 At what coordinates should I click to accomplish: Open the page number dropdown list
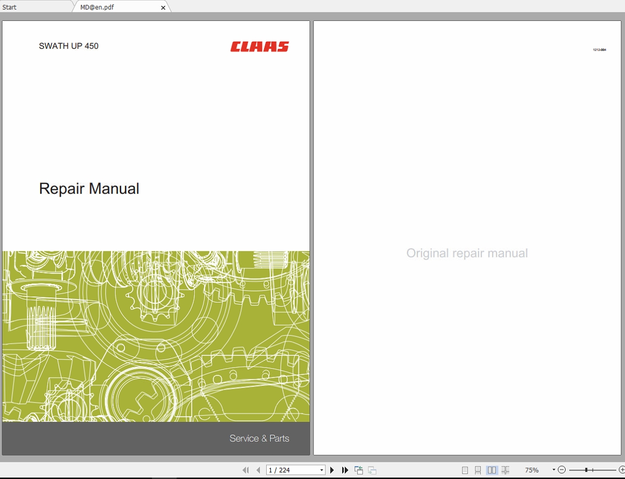(x=321, y=470)
